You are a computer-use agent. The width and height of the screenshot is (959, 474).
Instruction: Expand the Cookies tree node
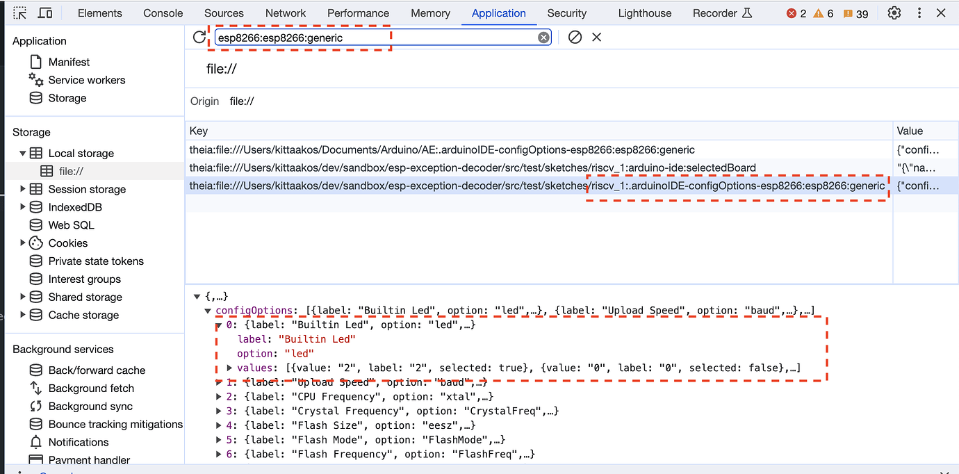tap(22, 243)
